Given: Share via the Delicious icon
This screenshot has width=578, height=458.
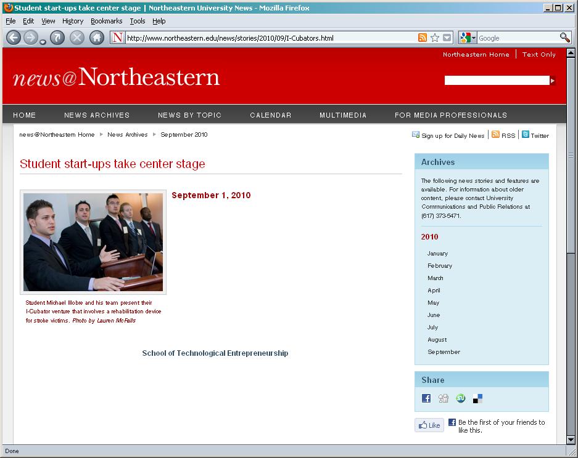Looking at the screenshot, I should coord(477,398).
